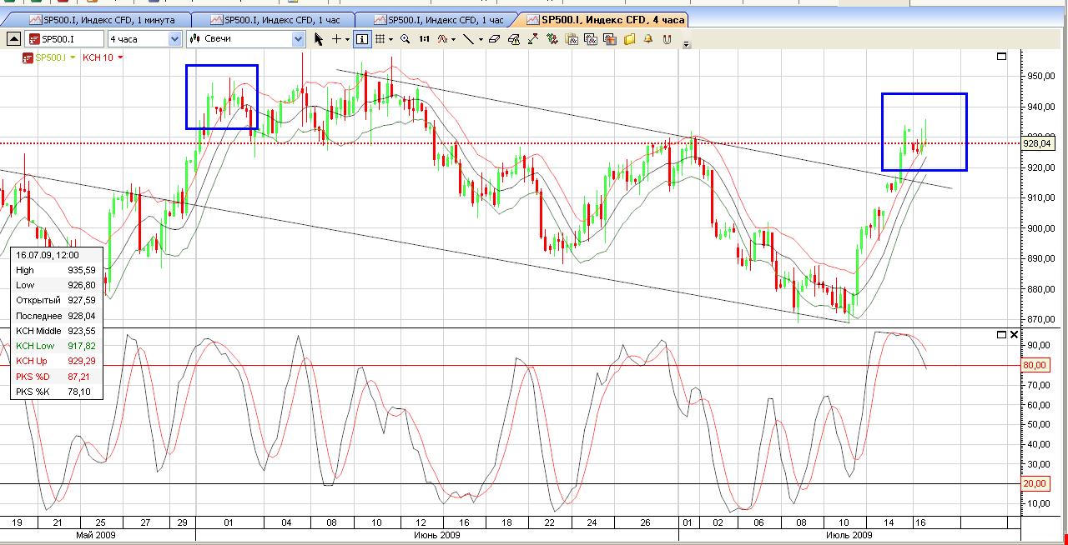Select the arrow pointer cursor tool
The width and height of the screenshot is (1068, 545).
pos(318,39)
